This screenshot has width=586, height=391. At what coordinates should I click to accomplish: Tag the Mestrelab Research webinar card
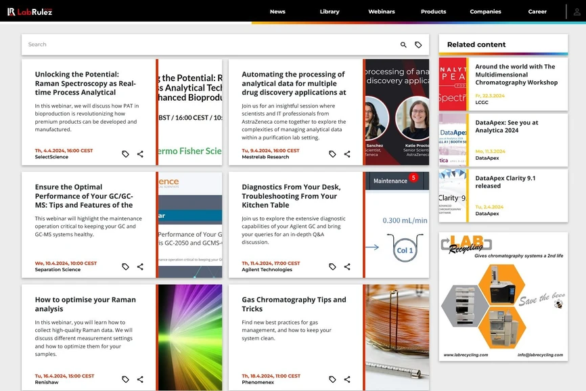[x=332, y=154]
